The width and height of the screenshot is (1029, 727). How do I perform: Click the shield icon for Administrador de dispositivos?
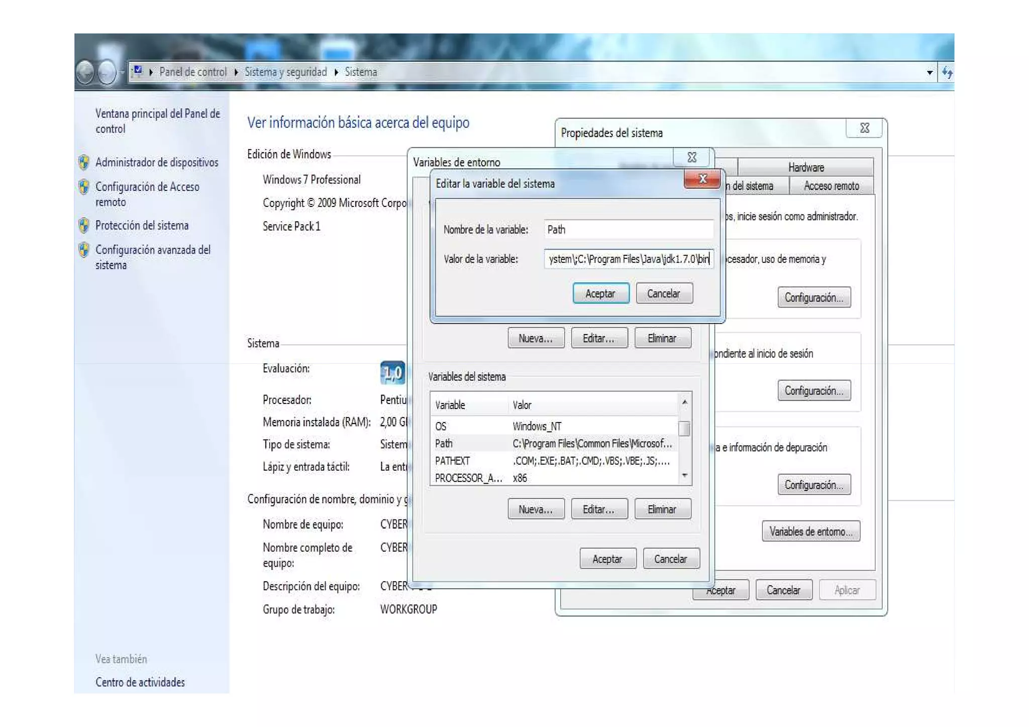click(x=84, y=162)
